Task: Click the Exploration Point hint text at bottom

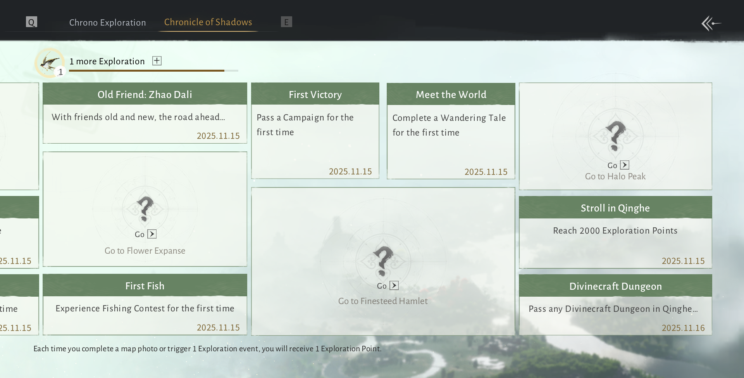Action: (x=207, y=349)
